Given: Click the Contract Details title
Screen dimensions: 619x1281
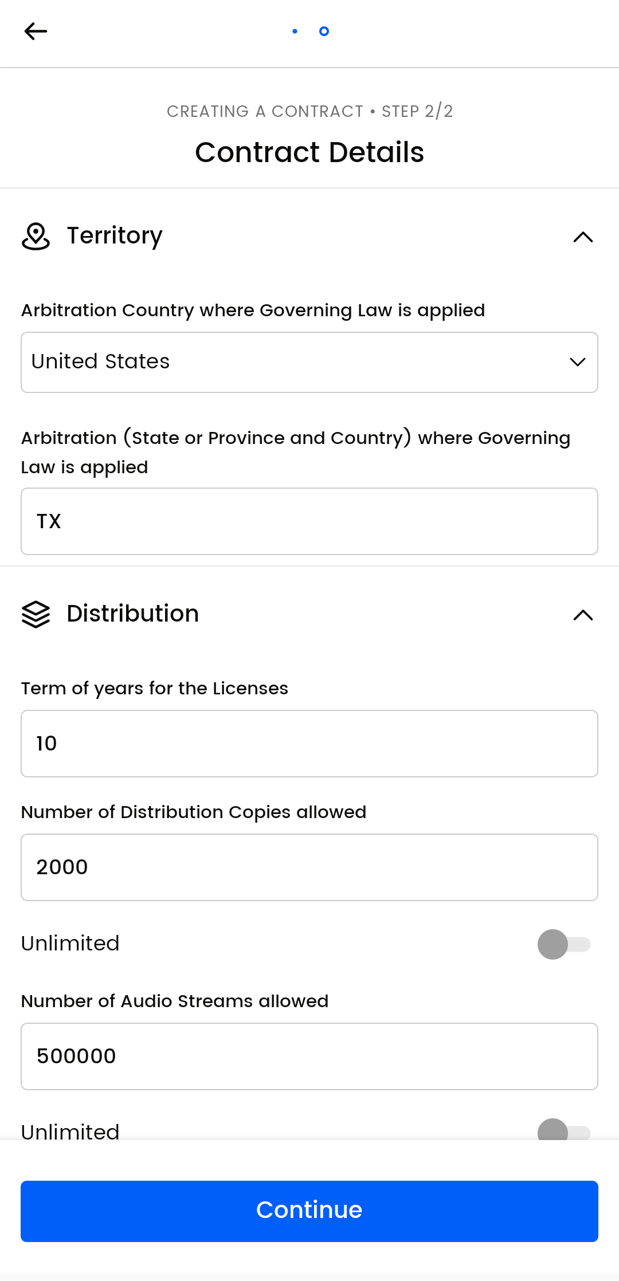Looking at the screenshot, I should click(x=309, y=152).
